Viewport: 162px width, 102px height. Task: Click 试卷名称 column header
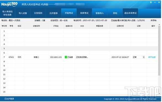coord(36,26)
